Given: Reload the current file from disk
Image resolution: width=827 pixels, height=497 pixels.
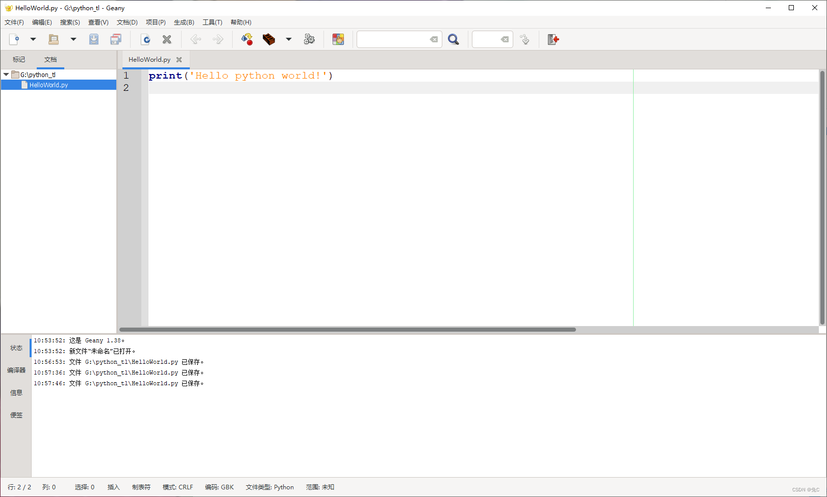Looking at the screenshot, I should click(145, 39).
